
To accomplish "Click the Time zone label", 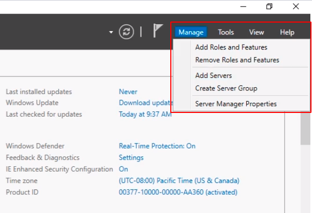I will [22, 181].
